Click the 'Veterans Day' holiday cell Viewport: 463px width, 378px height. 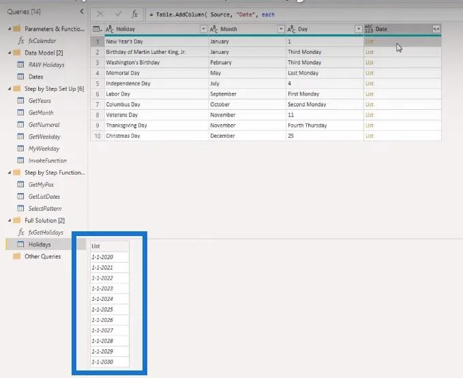coord(157,115)
